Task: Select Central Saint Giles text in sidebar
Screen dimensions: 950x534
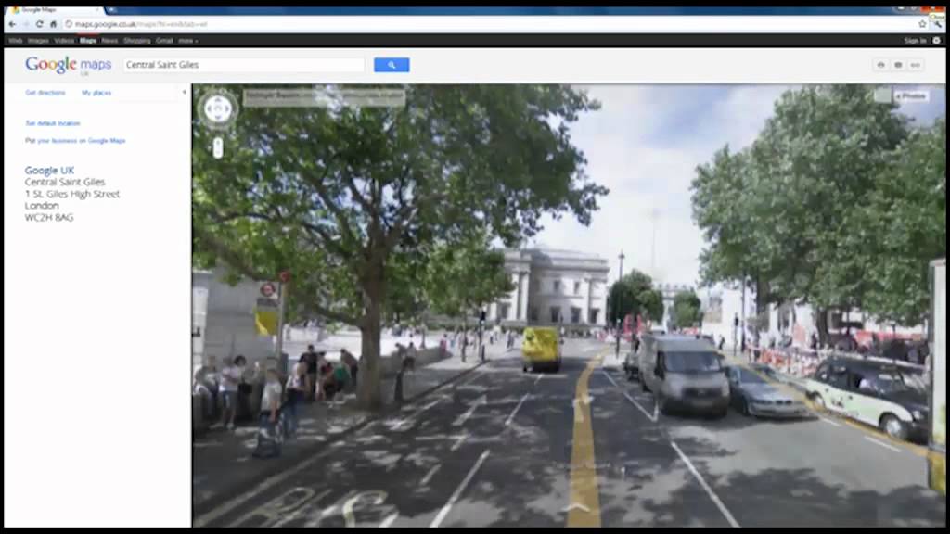Action: (x=65, y=182)
